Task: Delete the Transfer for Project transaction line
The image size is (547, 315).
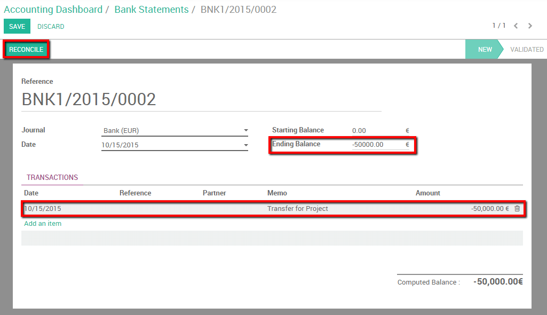Action: pos(517,208)
